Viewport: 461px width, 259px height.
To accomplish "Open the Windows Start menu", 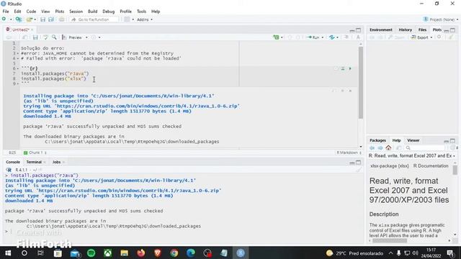I will pyautogui.click(x=8, y=253).
